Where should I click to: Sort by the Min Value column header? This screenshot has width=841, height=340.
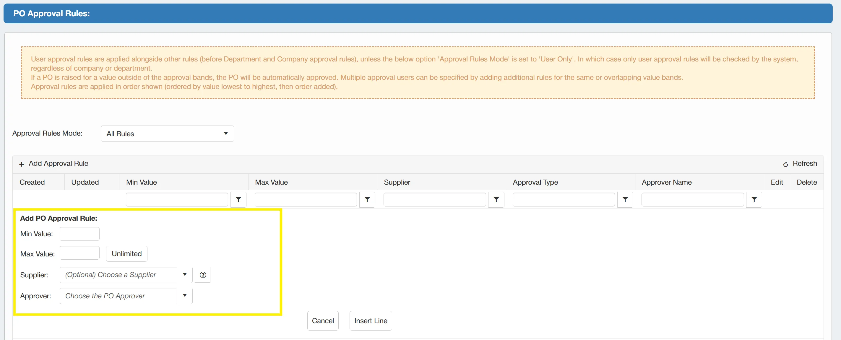tap(141, 182)
